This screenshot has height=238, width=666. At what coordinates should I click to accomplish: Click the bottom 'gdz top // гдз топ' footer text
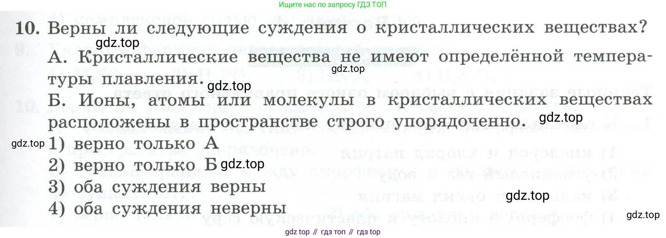(x=333, y=232)
